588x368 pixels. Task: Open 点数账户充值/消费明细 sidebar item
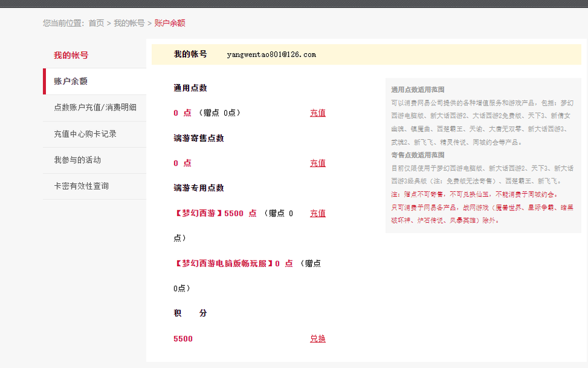94,108
